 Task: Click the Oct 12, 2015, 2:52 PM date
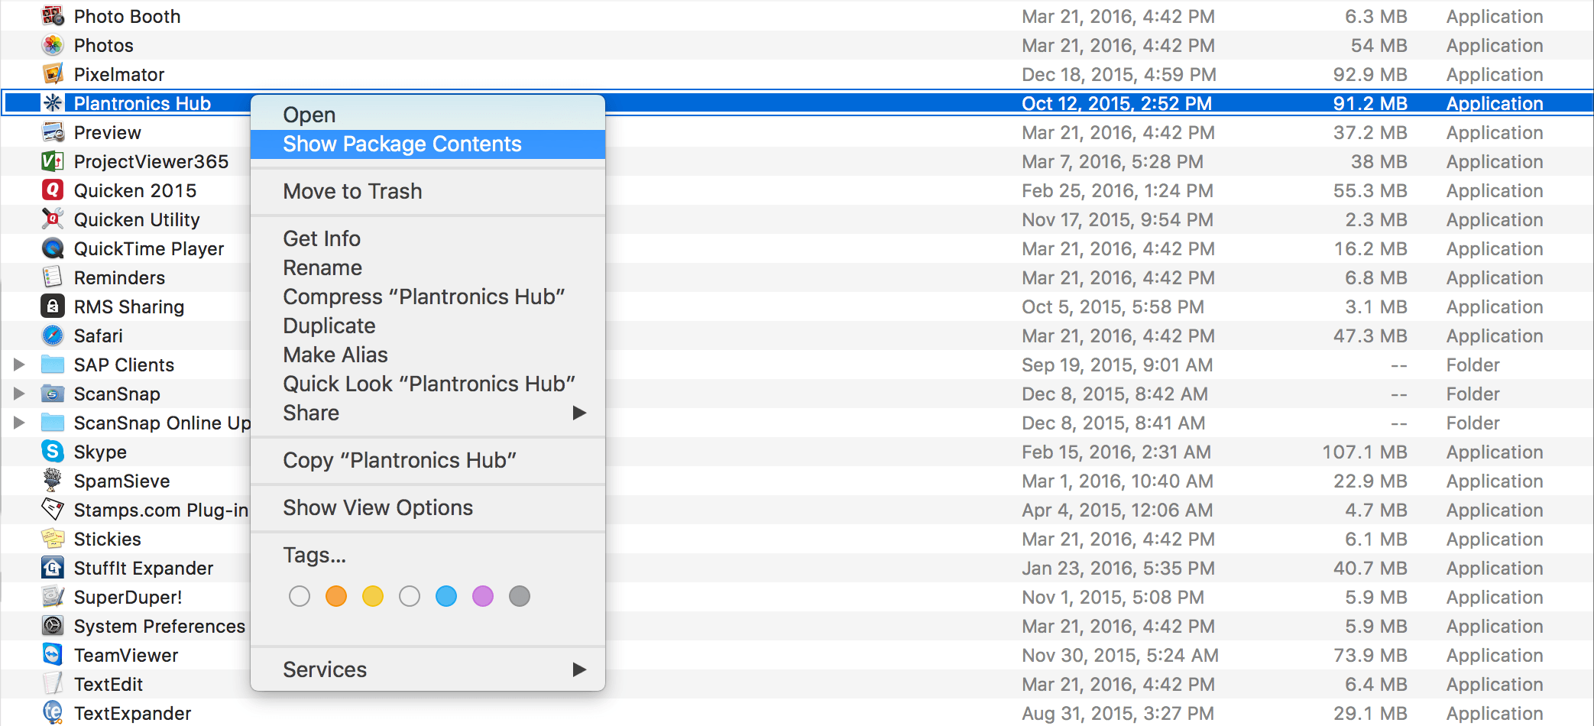click(x=1116, y=103)
